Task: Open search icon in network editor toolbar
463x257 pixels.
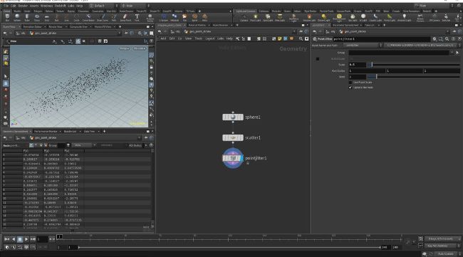Action: pyautogui.click(x=301, y=38)
